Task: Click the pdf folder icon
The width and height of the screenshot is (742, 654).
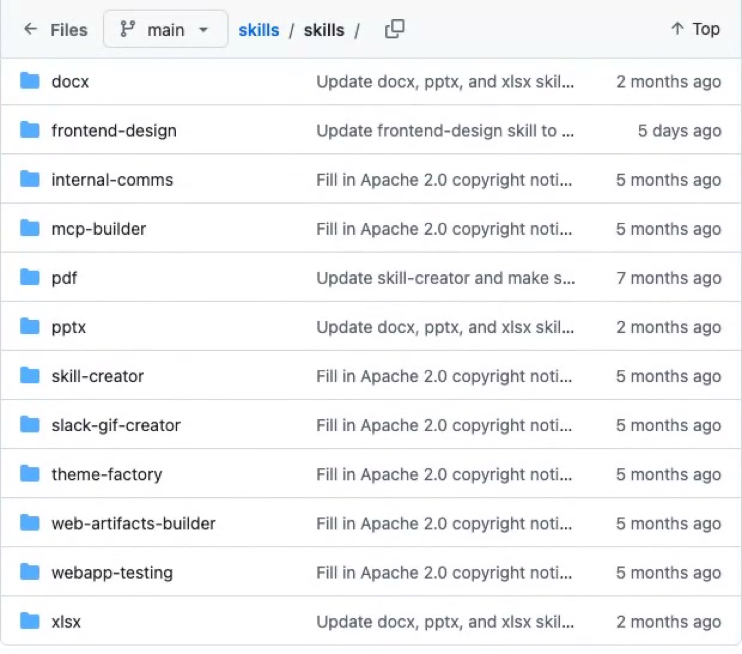Action: pos(30,278)
